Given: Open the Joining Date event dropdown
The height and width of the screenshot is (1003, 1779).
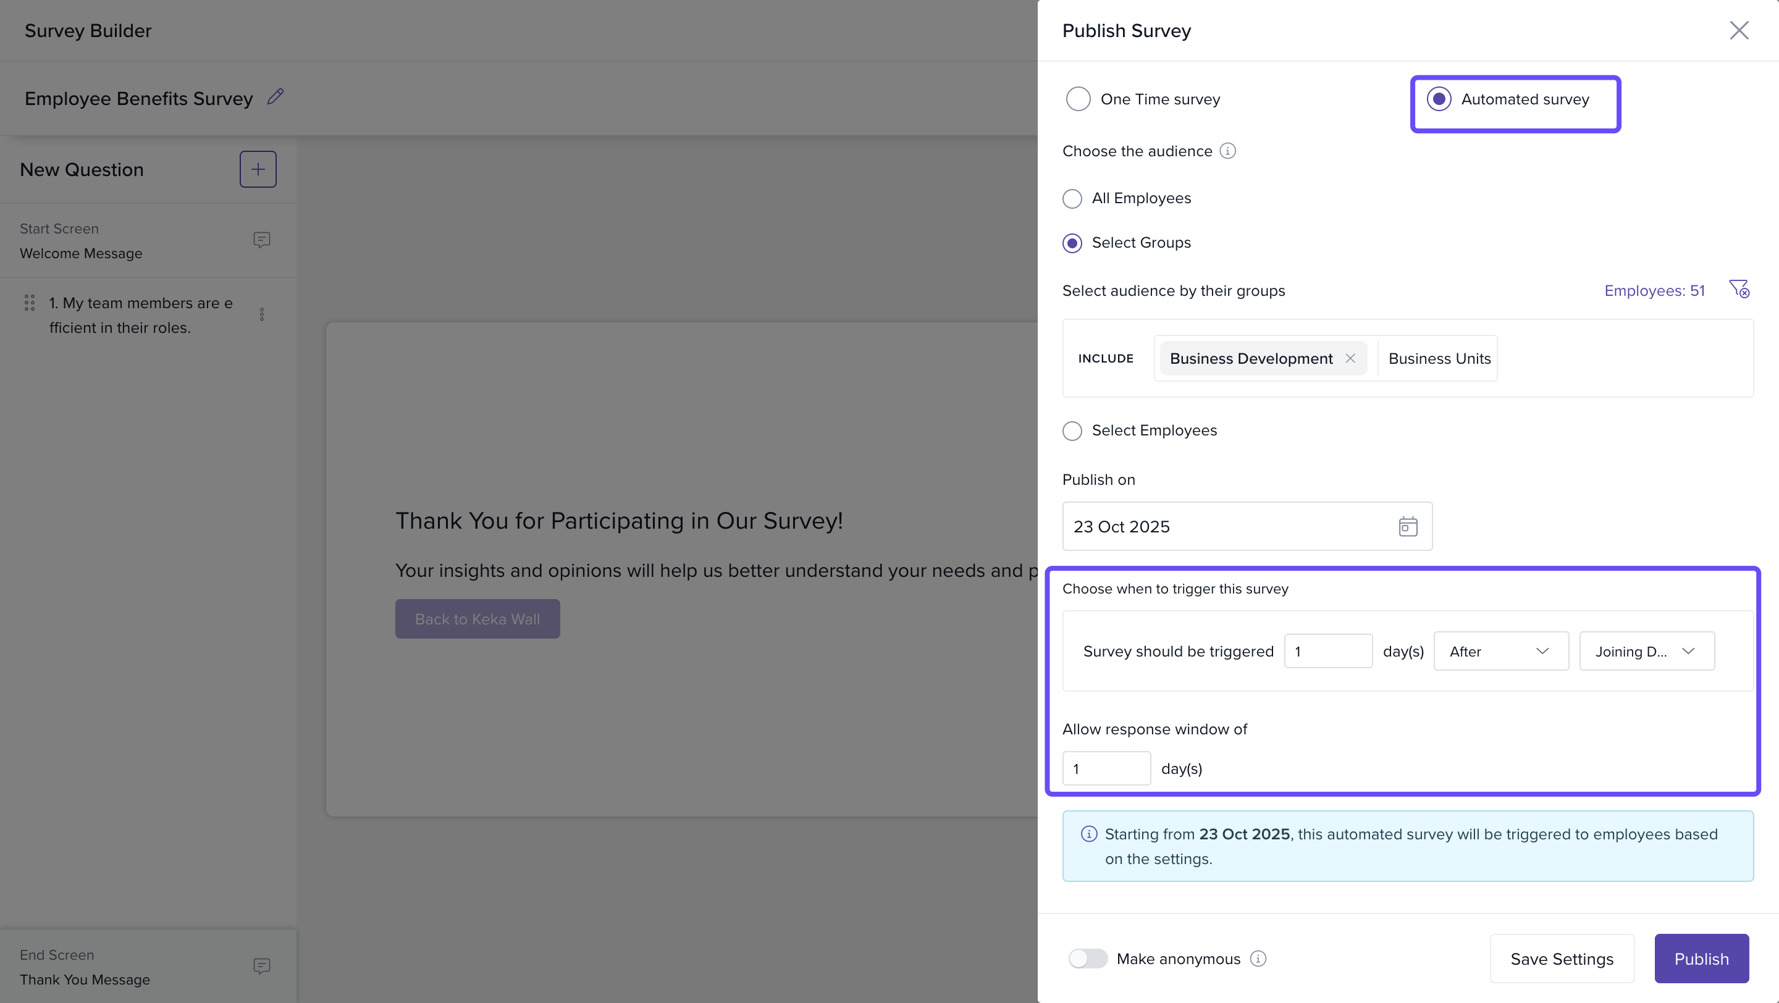Looking at the screenshot, I should point(1646,651).
